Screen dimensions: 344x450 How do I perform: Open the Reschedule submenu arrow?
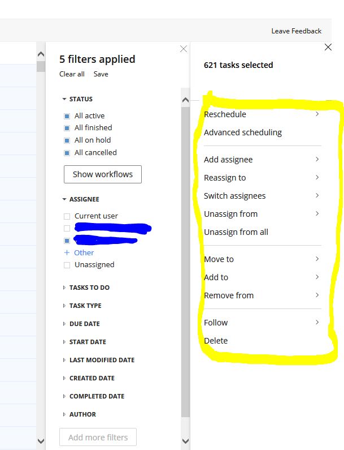click(317, 114)
